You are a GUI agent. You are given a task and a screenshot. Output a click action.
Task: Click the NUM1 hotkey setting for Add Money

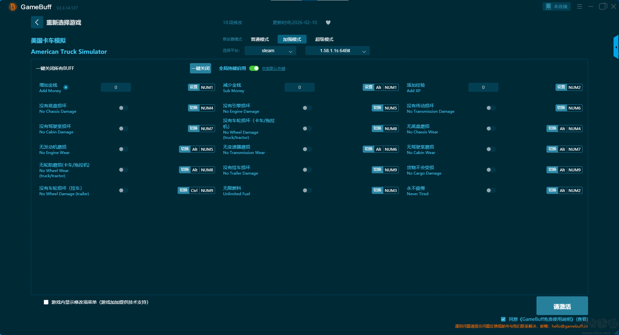pyautogui.click(x=207, y=87)
